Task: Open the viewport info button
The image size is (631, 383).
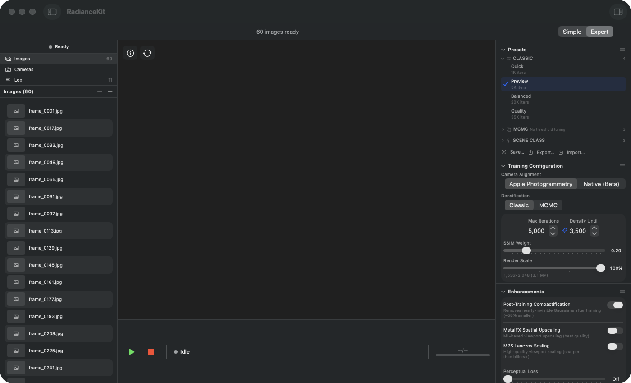Action: coord(130,53)
